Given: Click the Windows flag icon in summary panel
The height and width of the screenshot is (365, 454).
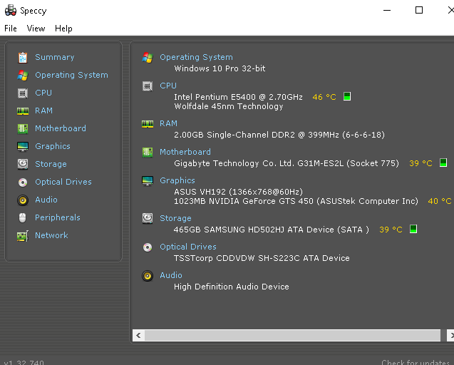Looking at the screenshot, I should (x=148, y=58).
